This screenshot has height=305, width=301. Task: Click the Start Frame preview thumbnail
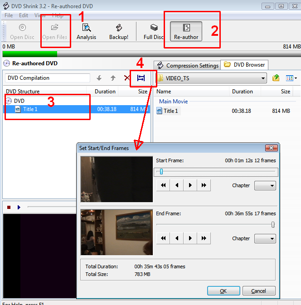pos(117,179)
